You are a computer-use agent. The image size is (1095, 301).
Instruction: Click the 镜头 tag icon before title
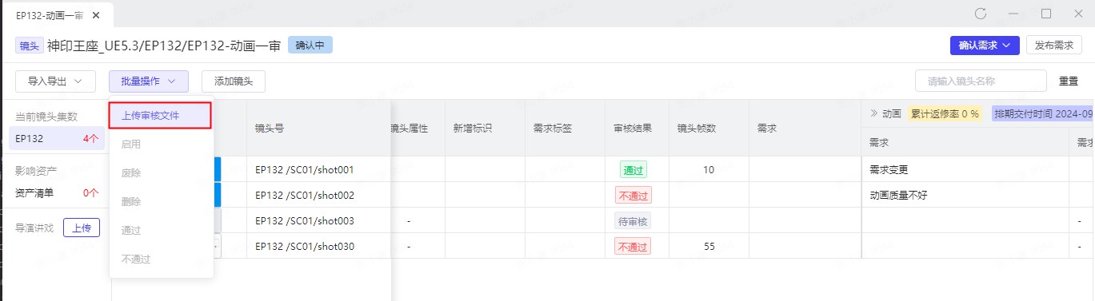(29, 46)
